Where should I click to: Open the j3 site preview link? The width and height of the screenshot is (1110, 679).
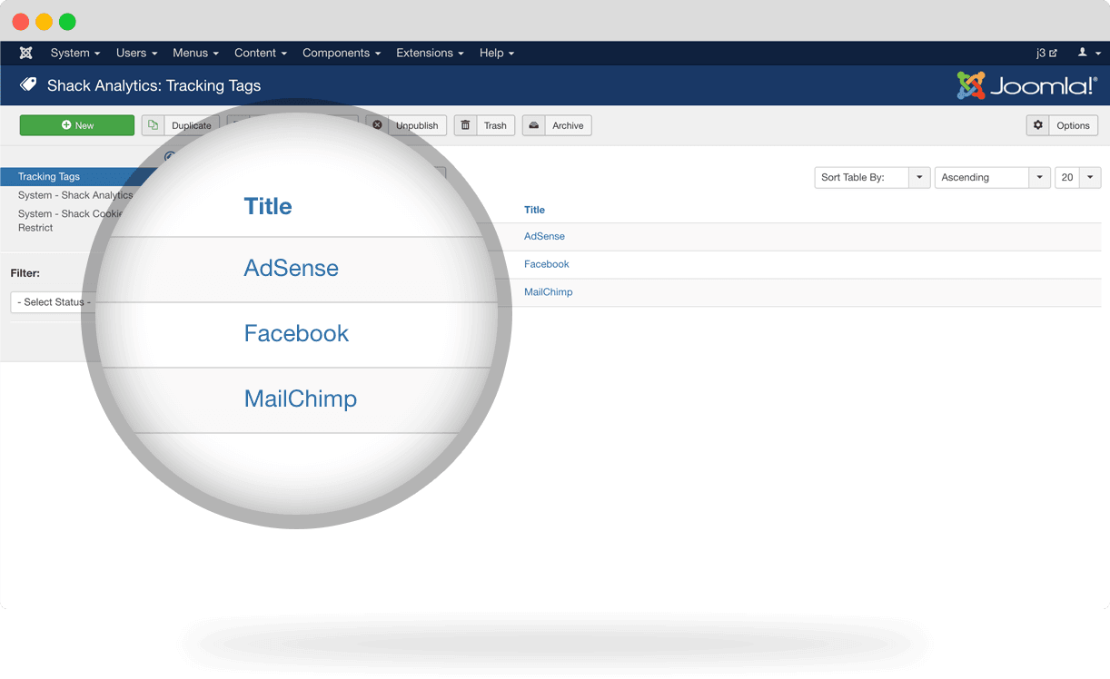point(1046,53)
